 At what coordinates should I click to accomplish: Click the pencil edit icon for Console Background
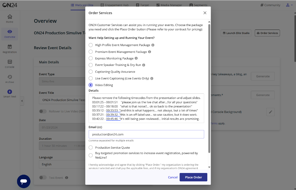(x=271, y=112)
